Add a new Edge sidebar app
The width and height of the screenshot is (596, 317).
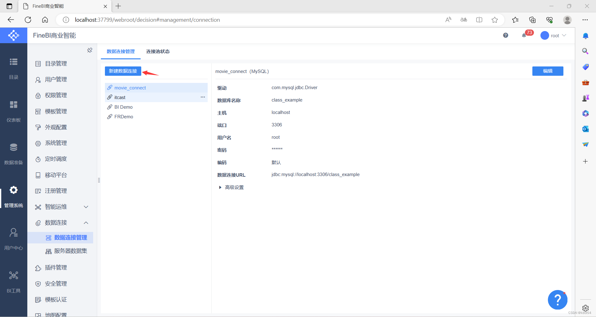click(585, 161)
